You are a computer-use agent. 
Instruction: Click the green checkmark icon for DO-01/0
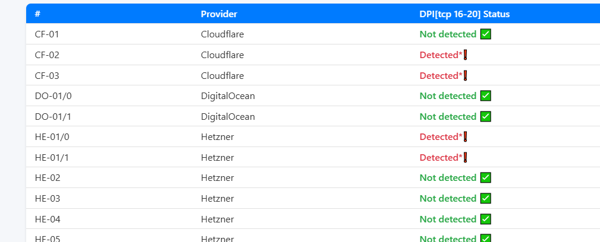[x=485, y=96]
